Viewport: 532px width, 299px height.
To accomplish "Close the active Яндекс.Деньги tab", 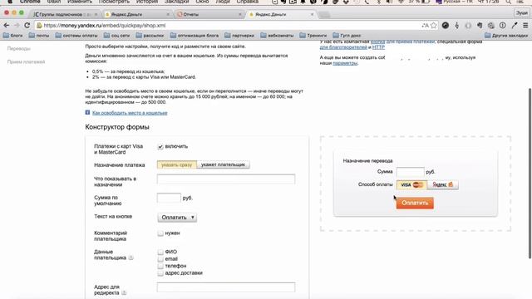I will pos(313,15).
